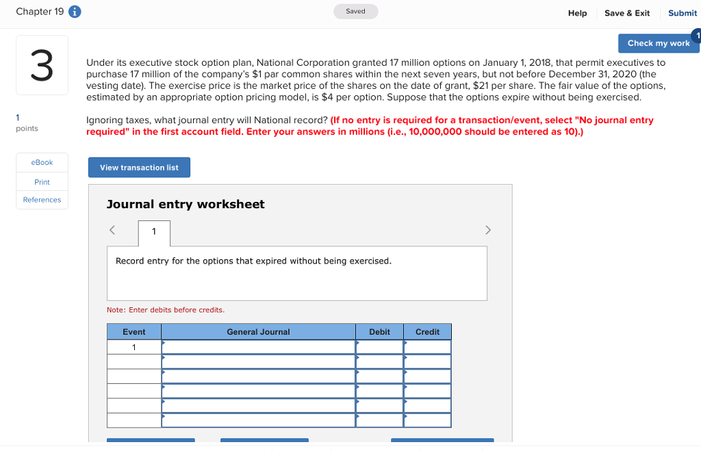
Task: Click 'Note: Enter debits before credits.' text
Action: [x=166, y=310]
